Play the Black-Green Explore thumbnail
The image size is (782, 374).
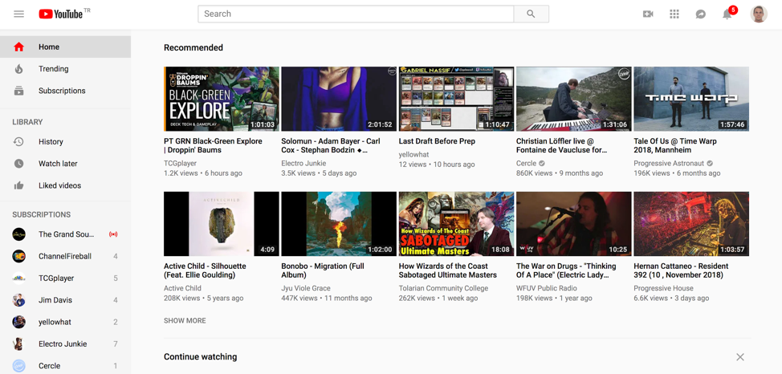coord(222,99)
